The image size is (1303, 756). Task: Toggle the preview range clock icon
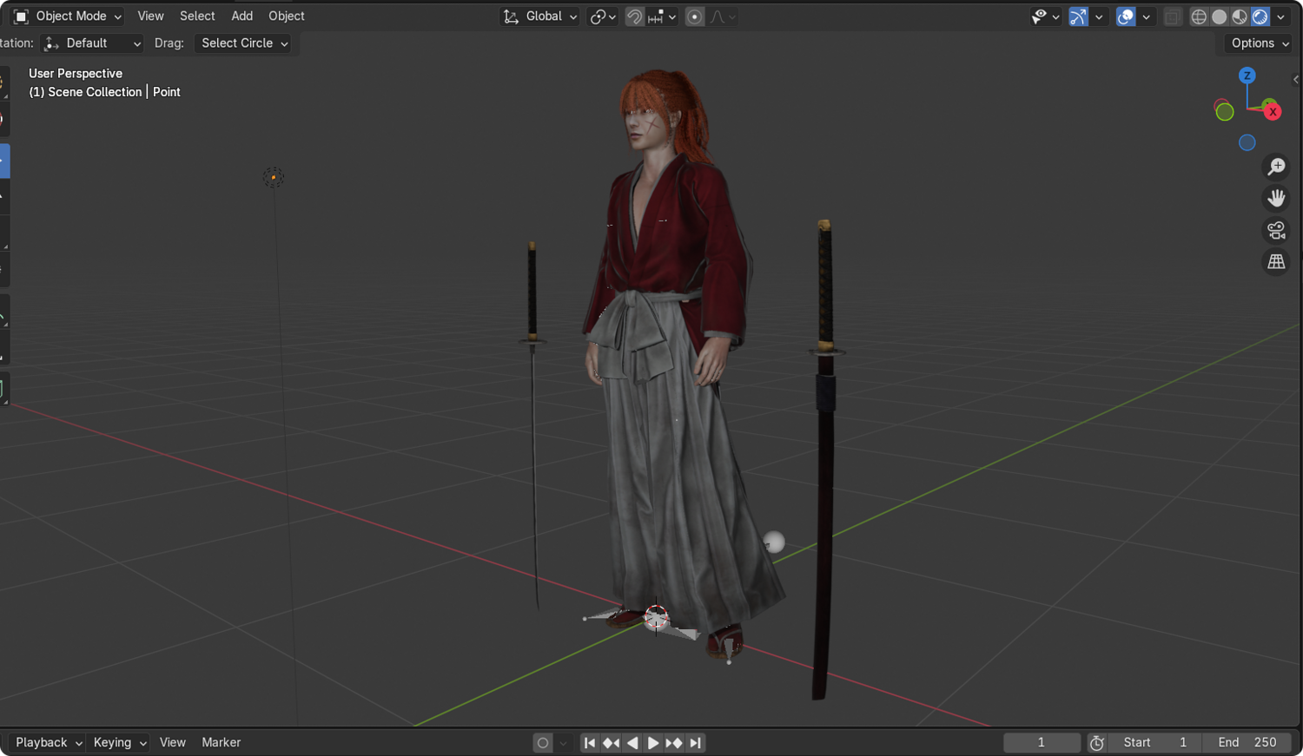1097,743
